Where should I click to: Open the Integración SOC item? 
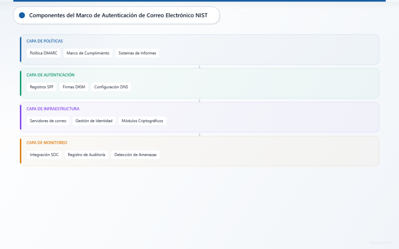(44, 154)
